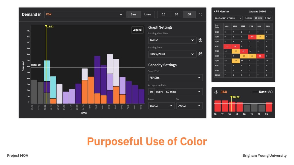Click red cell 11 in area 6 [10] row
This screenshot has height=165, width=294.
pos(260,56)
